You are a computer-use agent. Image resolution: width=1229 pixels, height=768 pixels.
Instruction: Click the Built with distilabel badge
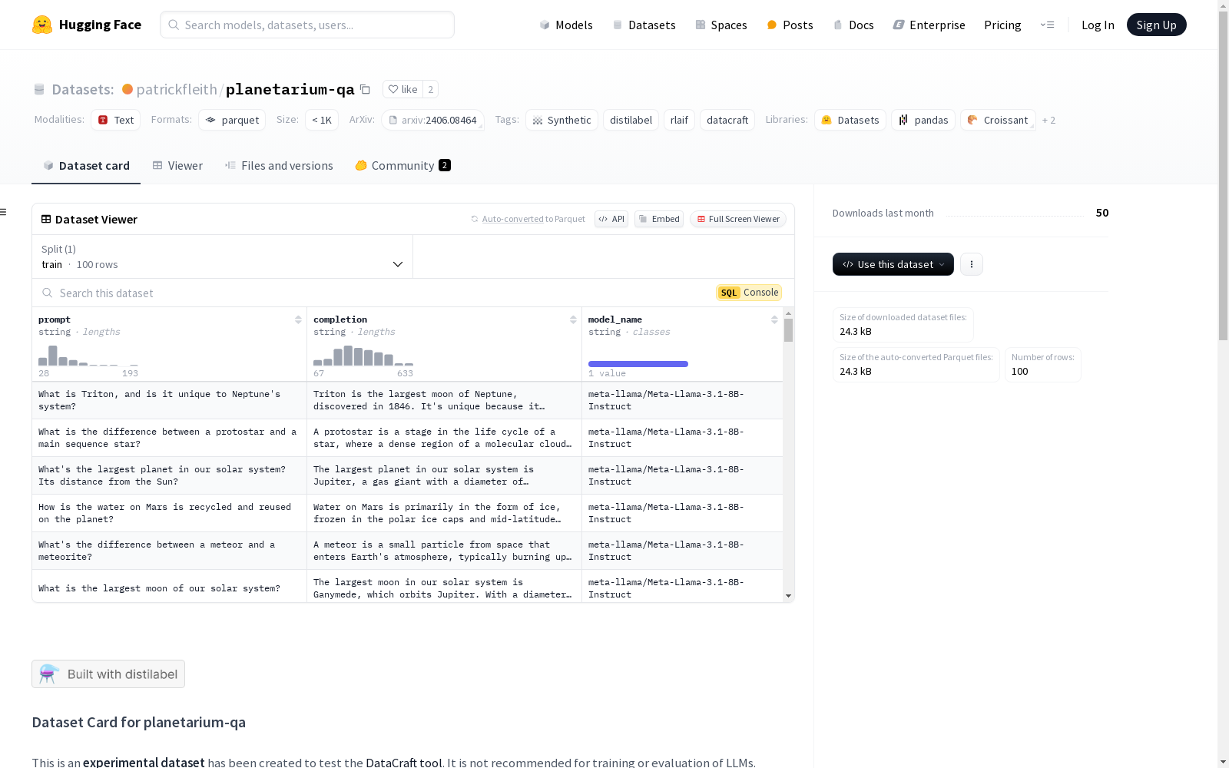coord(108,674)
